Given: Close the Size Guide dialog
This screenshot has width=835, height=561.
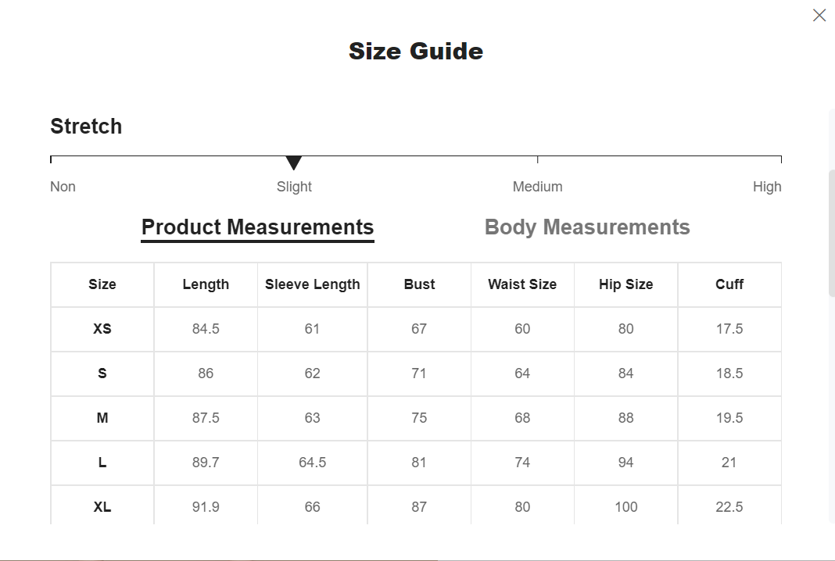Looking at the screenshot, I should point(819,16).
